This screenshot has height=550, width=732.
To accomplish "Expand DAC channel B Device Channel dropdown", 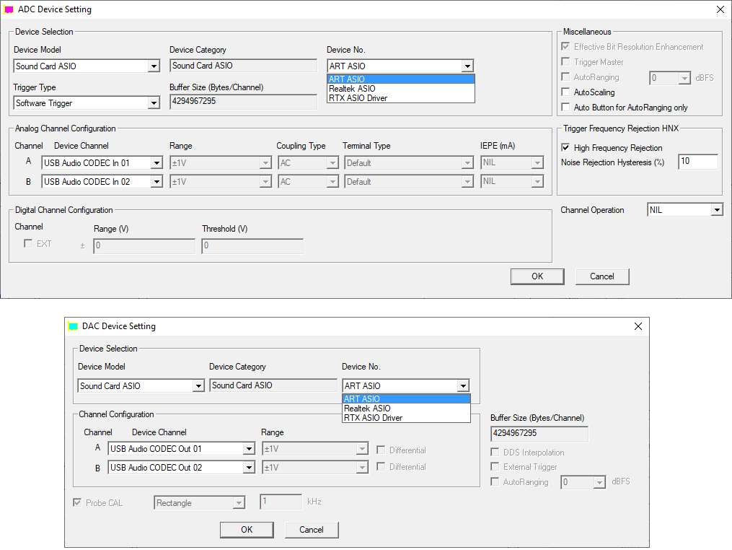I will click(x=249, y=468).
